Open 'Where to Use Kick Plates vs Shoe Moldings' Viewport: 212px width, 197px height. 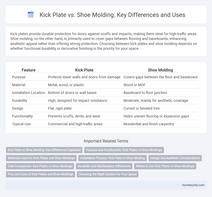click(166, 166)
